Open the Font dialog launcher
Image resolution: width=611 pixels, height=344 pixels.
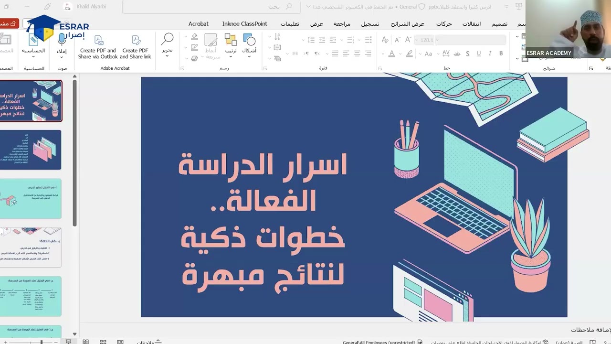pos(380,68)
